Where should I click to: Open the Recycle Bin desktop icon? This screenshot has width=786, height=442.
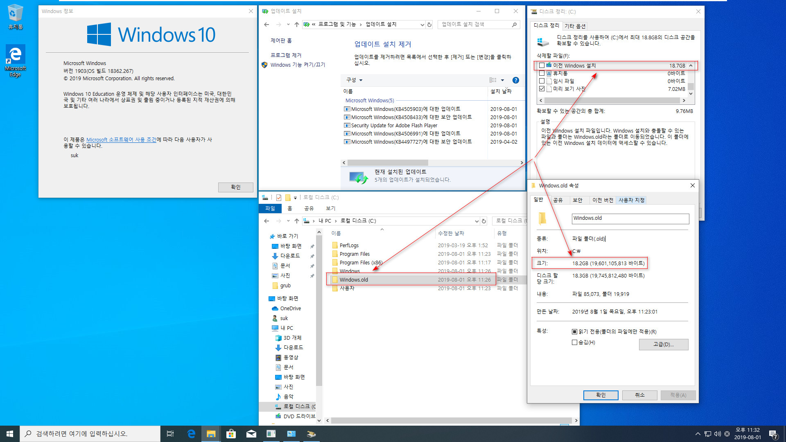coord(16,17)
